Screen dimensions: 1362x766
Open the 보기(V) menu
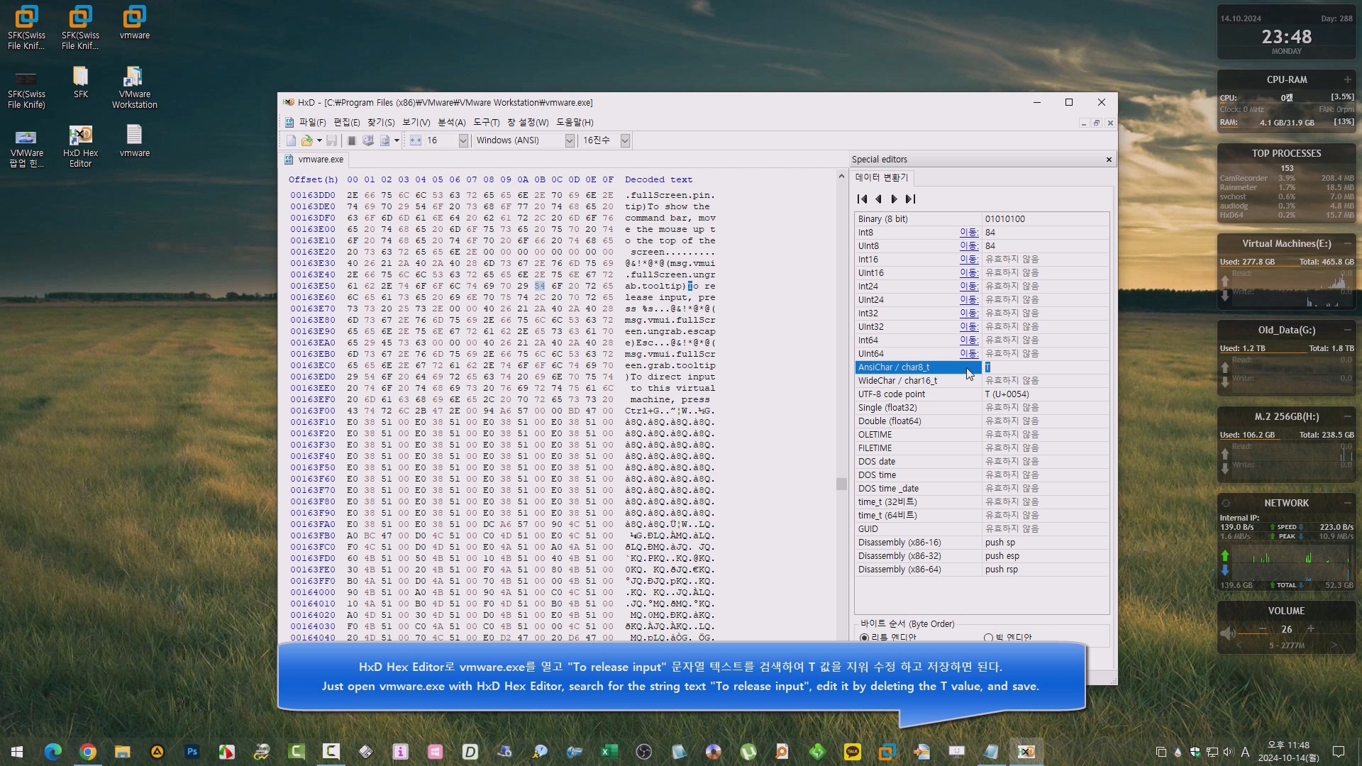416,122
